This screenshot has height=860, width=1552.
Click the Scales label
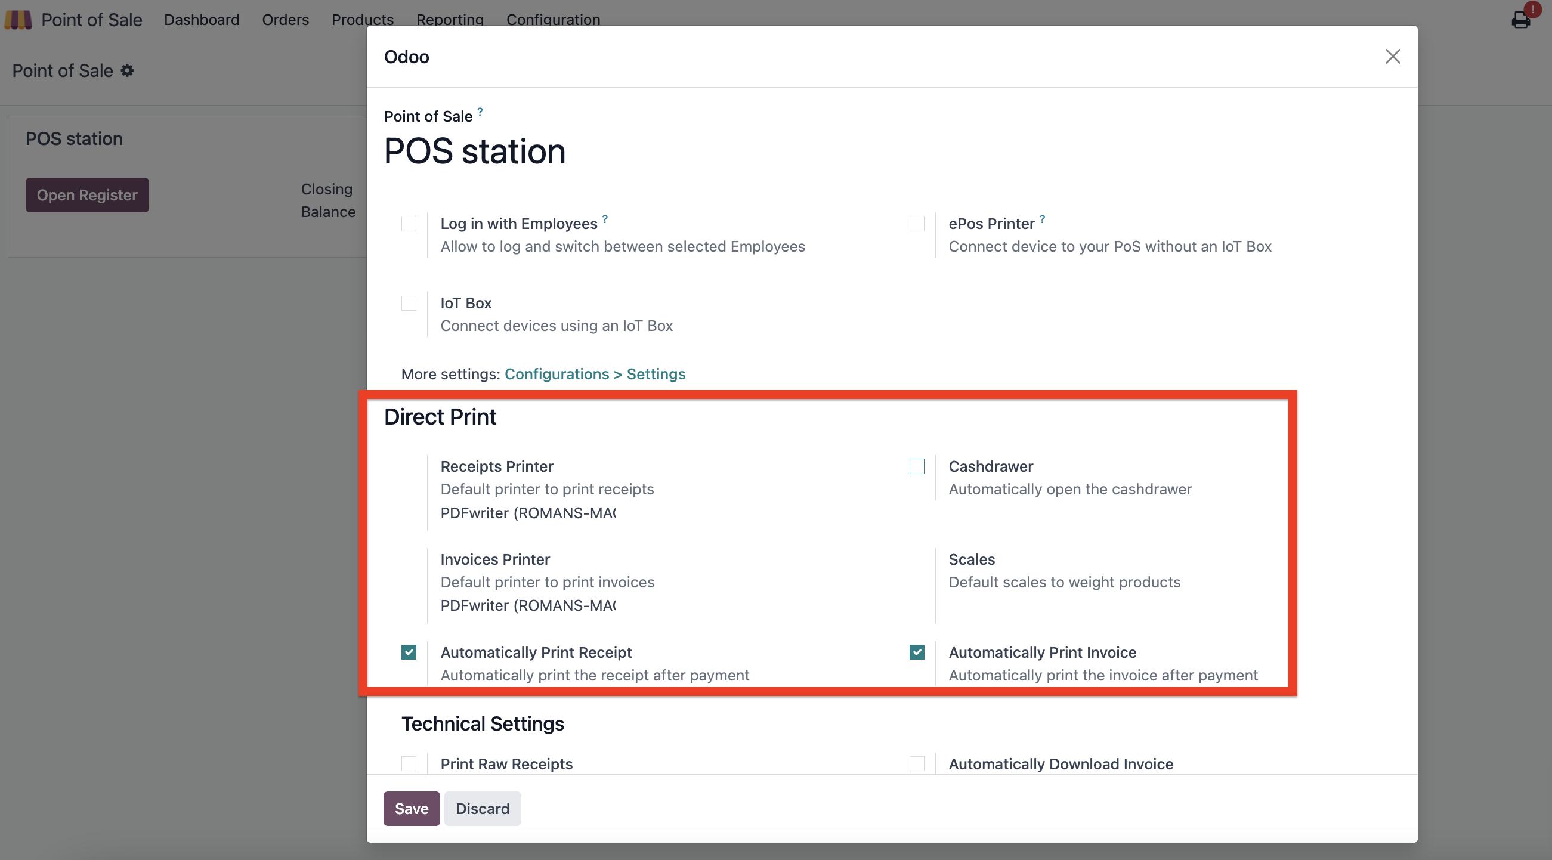[972, 559]
